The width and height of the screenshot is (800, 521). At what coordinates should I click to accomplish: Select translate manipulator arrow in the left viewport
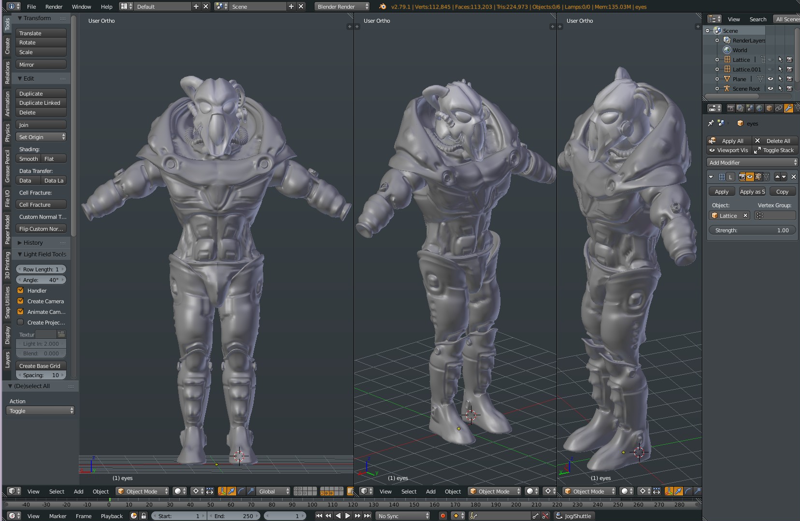pos(231,491)
